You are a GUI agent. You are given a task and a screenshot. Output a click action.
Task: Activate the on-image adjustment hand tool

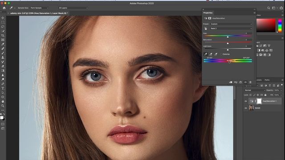click(x=205, y=28)
